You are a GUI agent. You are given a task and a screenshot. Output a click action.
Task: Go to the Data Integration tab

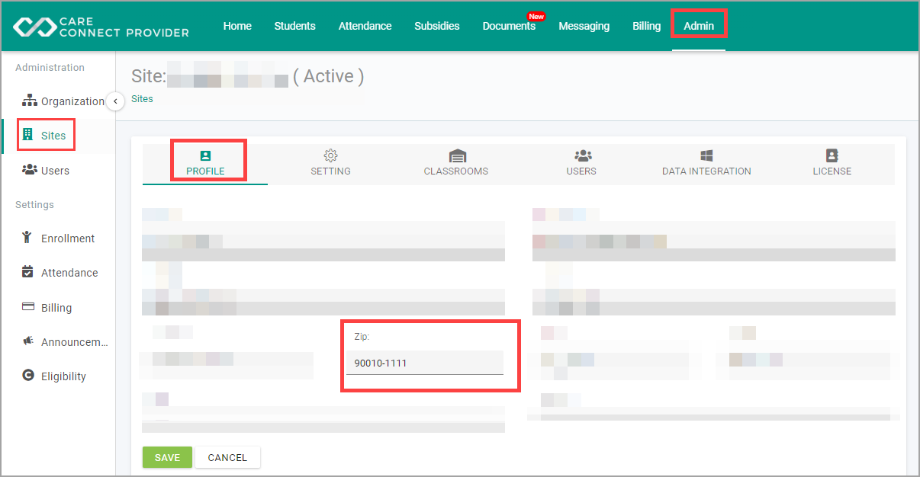point(706,162)
